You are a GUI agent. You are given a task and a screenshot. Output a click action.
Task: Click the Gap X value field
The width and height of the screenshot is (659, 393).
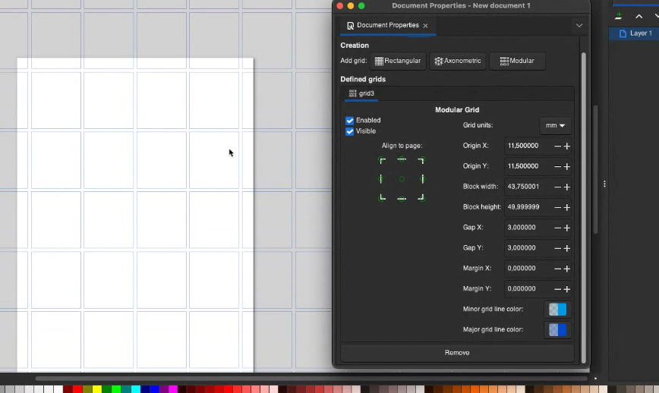(528, 228)
